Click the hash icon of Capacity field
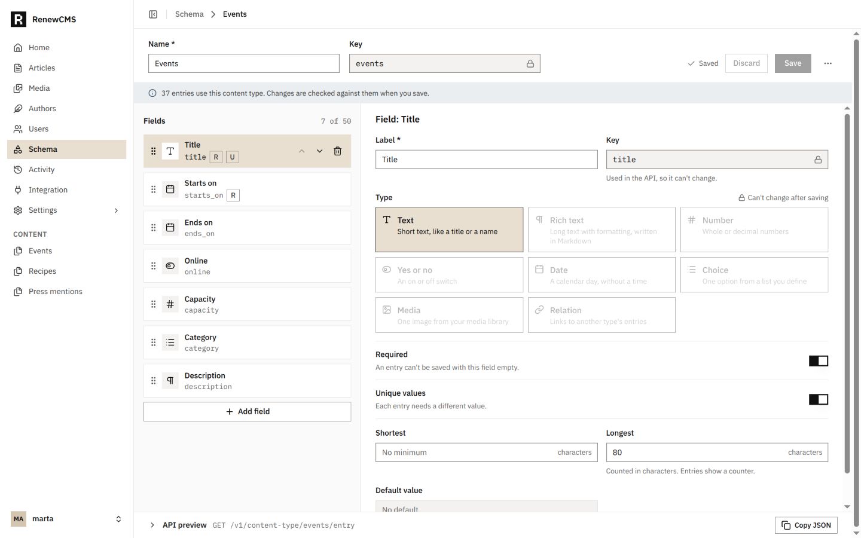This screenshot has width=861, height=538. pyautogui.click(x=170, y=304)
